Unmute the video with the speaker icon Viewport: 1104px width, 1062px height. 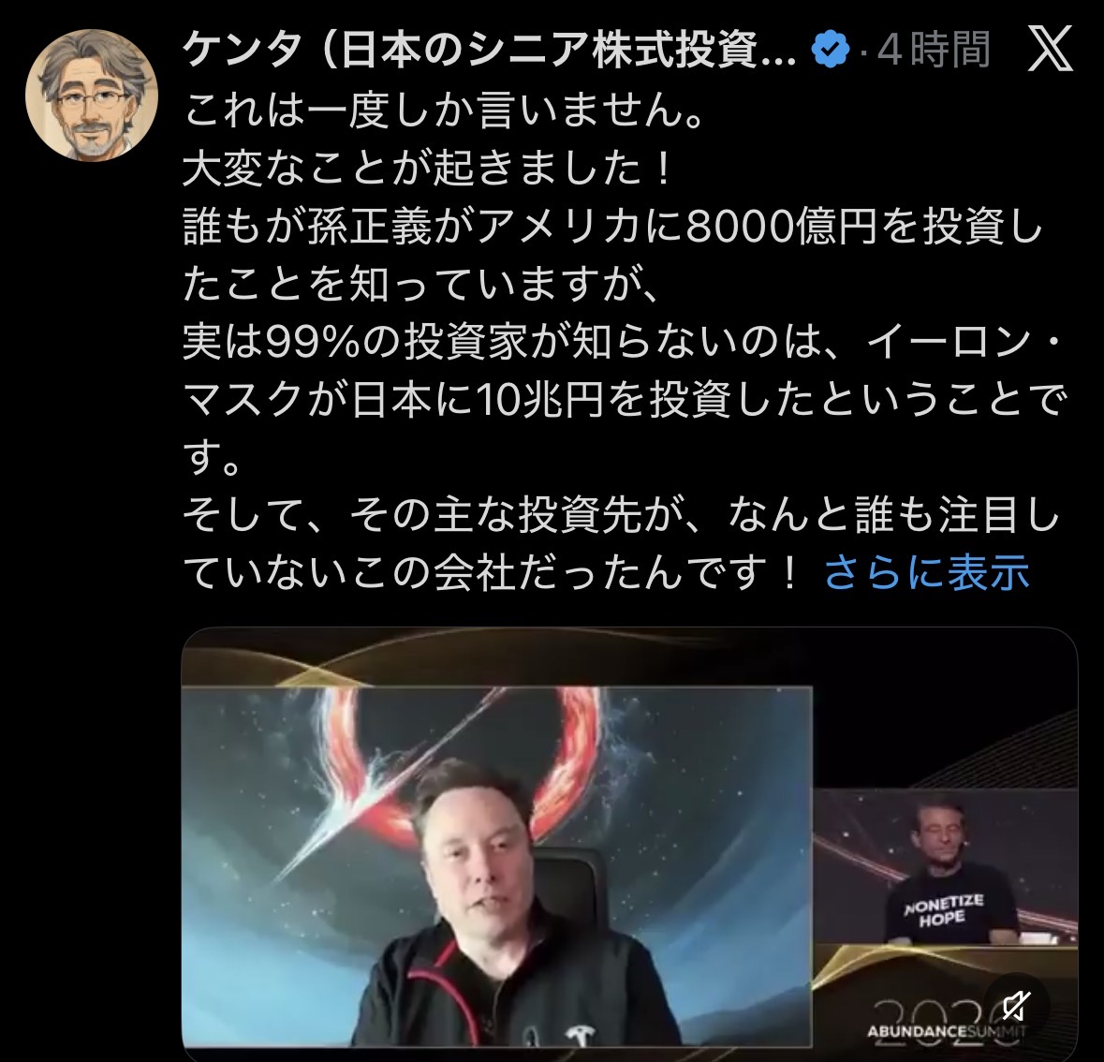(1016, 1006)
